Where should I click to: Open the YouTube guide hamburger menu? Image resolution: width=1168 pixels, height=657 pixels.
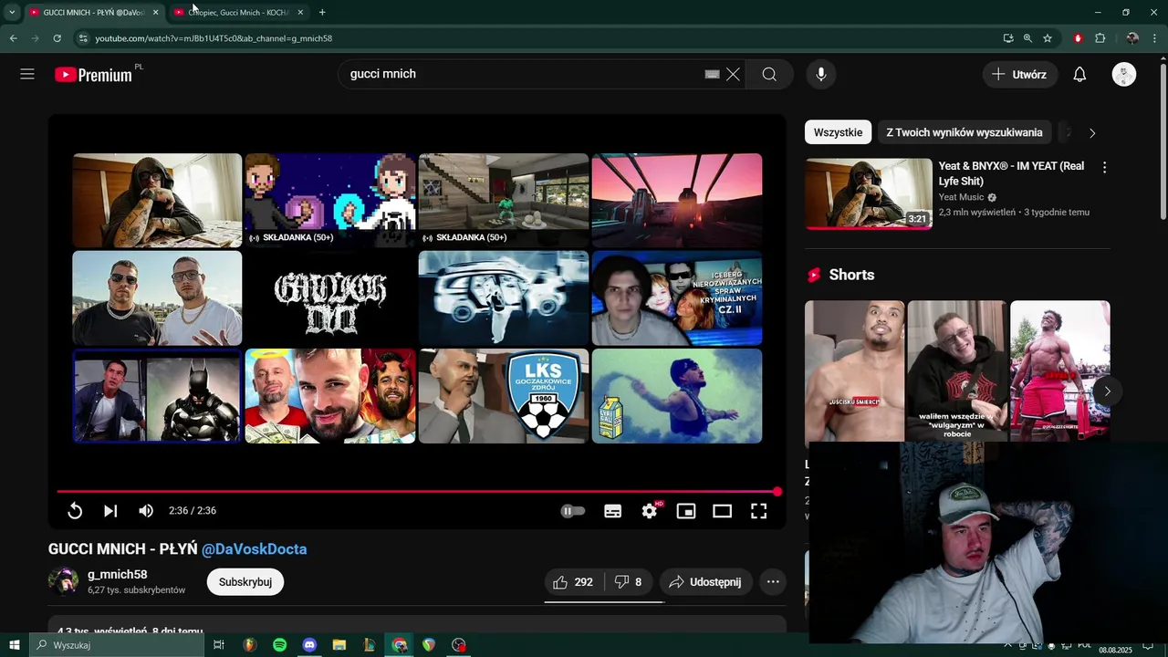pos(27,74)
